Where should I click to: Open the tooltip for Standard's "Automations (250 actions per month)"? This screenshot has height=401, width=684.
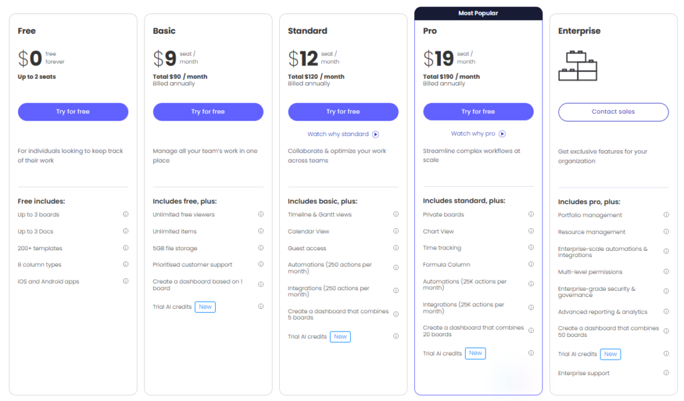395,268
